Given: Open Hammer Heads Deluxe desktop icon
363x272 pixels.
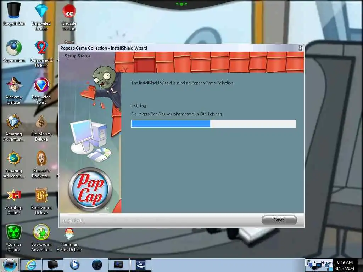Looking at the screenshot, I should point(69,239).
